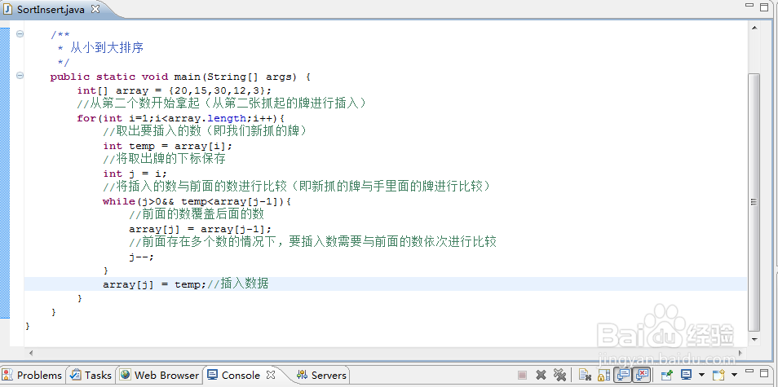Place cursor on 'int[] array = {20,15,30,12,3};'
This screenshot has width=778, height=387.
coord(175,90)
